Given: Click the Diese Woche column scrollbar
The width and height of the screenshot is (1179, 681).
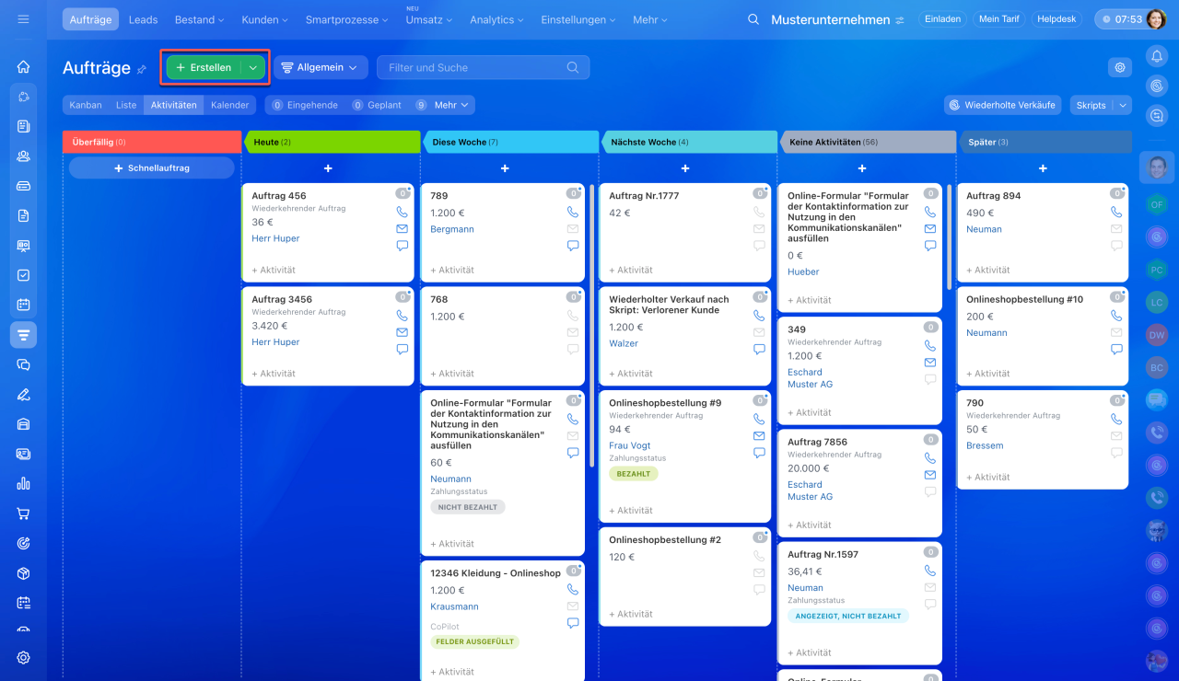Looking at the screenshot, I should pos(591,326).
